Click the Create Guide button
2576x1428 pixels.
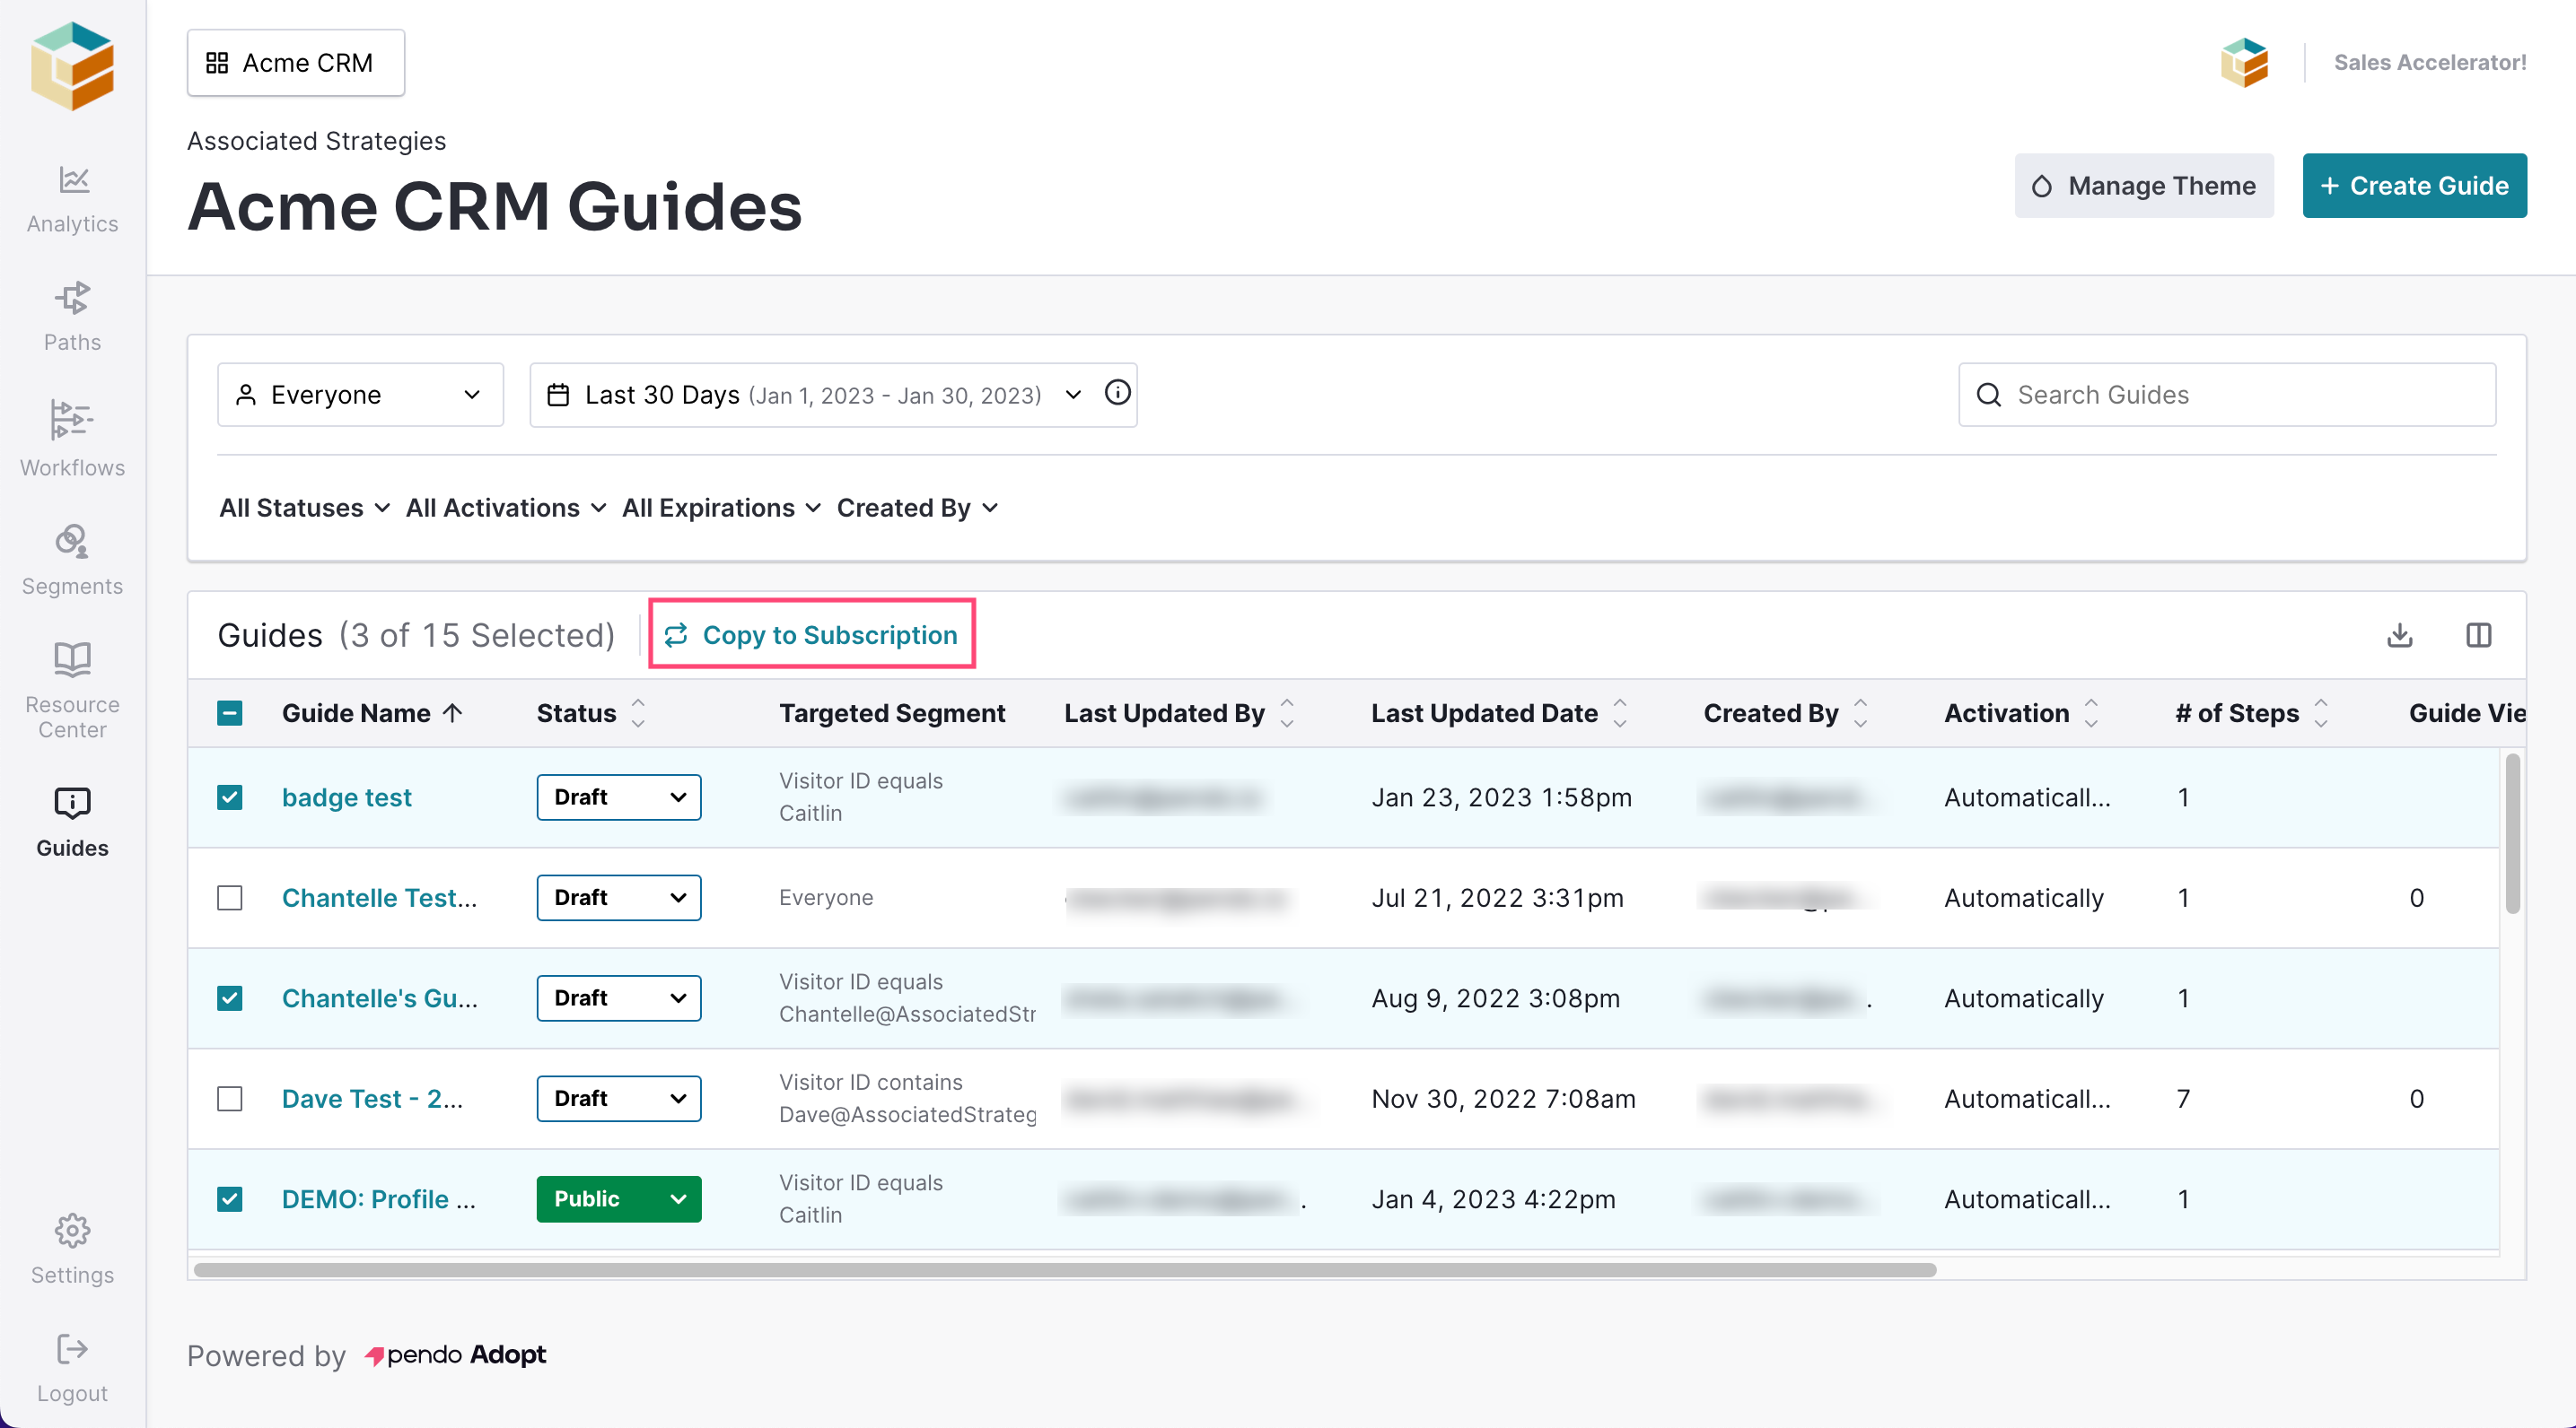pyautogui.click(x=2415, y=186)
